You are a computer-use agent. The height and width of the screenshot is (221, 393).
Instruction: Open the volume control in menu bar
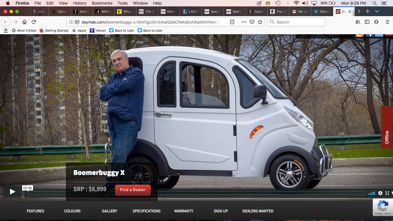pos(305,3)
